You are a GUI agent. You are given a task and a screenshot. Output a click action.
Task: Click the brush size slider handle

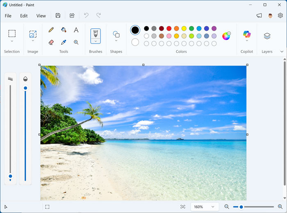click(10, 176)
